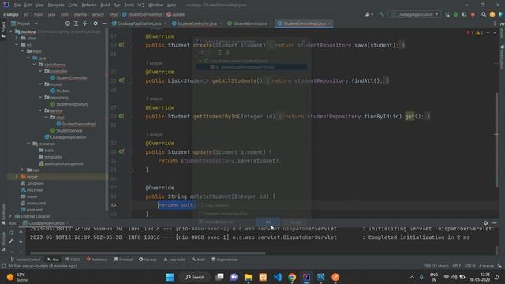Collapse the main folder in Project tree

[23, 51]
